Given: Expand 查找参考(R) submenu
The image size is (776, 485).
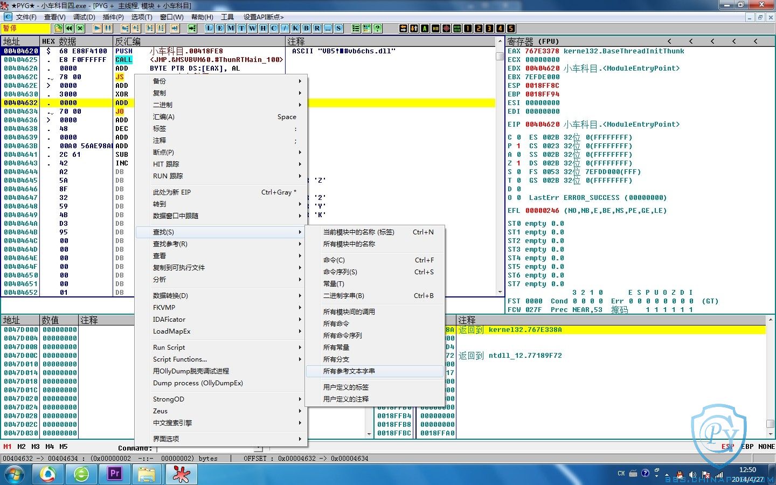Looking at the screenshot, I should pos(221,244).
